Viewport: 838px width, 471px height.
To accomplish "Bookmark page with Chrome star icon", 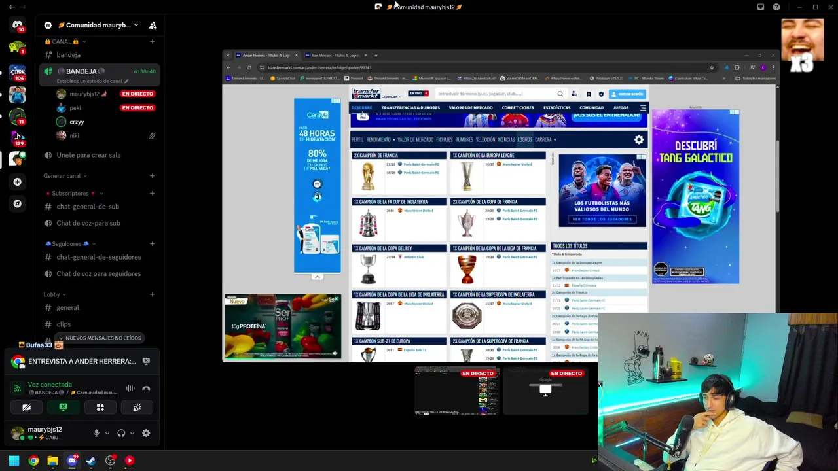I will click(712, 67).
